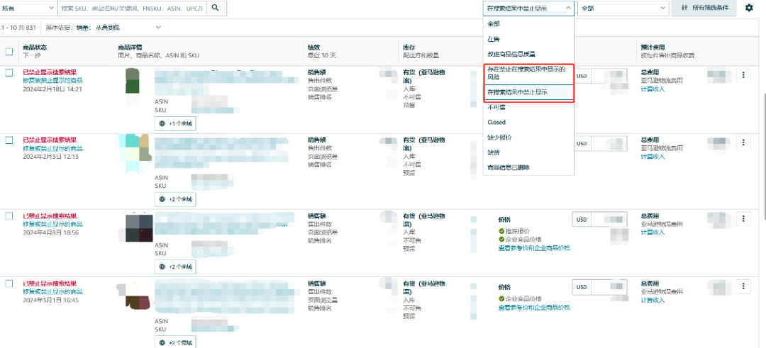Click the '所有筛选条件' filters button
This screenshot has height=348, width=766.
click(x=704, y=8)
